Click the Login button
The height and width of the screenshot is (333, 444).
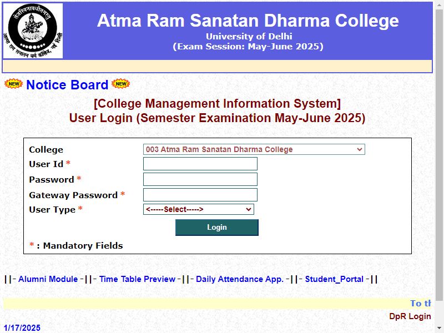pos(217,228)
